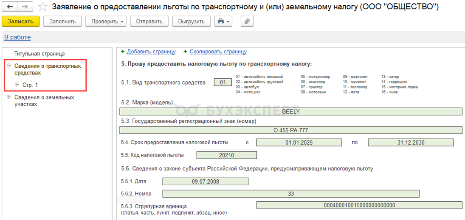
Task: Click the green plus before Скопировать страницу
Action: (x=185, y=51)
